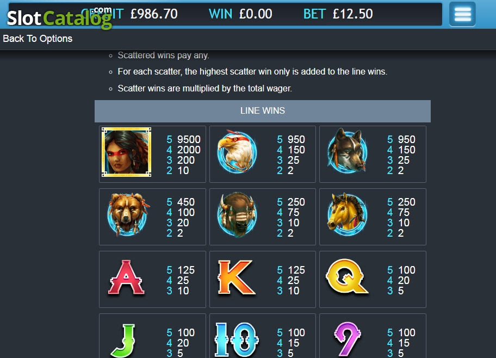Screen dimensions: 496x358
Task: Select the purple number 9 symbol
Action: click(x=348, y=340)
